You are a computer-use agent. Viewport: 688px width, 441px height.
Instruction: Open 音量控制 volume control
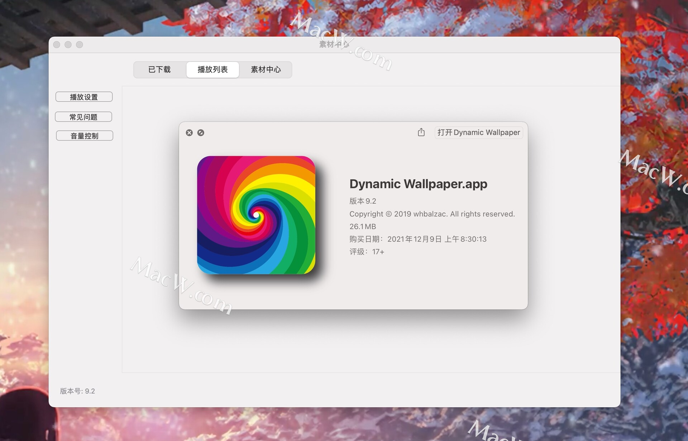pyautogui.click(x=85, y=136)
